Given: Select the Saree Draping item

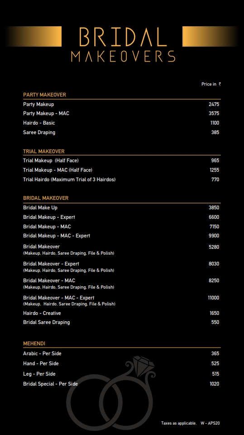Looking at the screenshot, I should coord(39,133).
